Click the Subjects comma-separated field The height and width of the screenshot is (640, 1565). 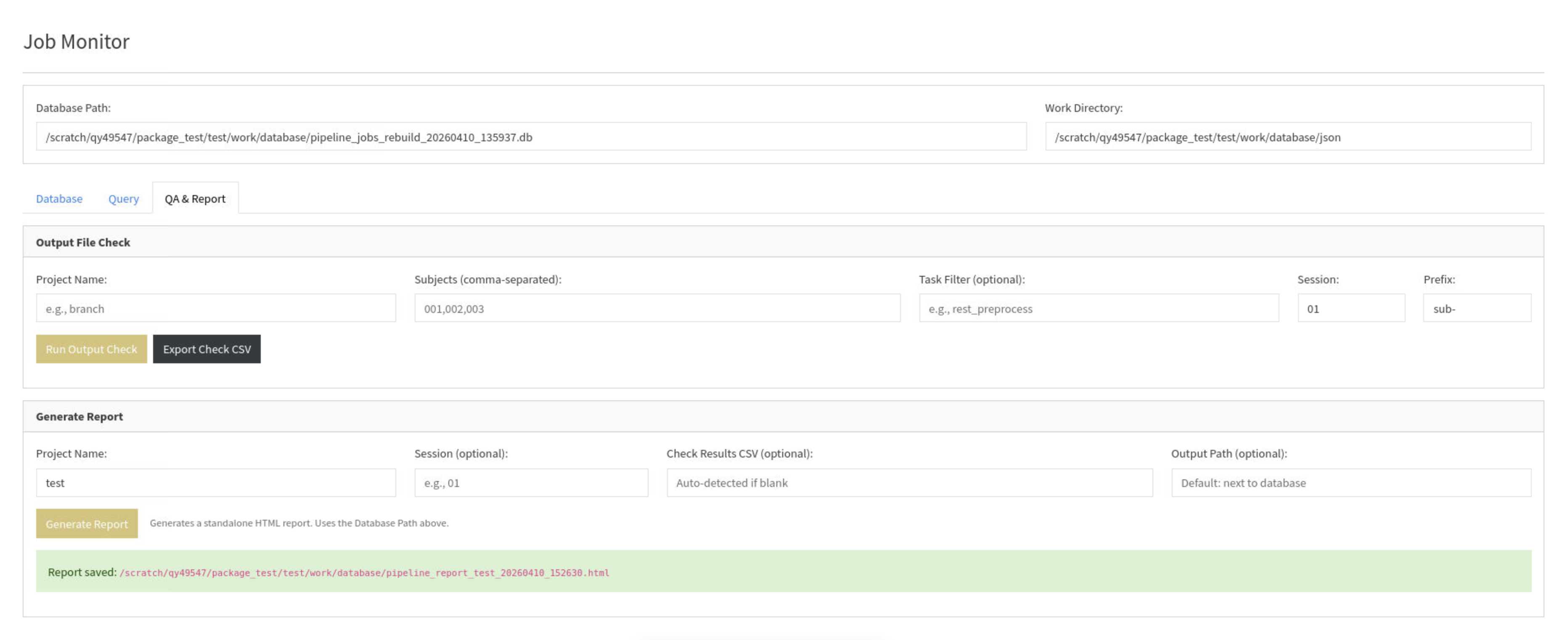657,309
